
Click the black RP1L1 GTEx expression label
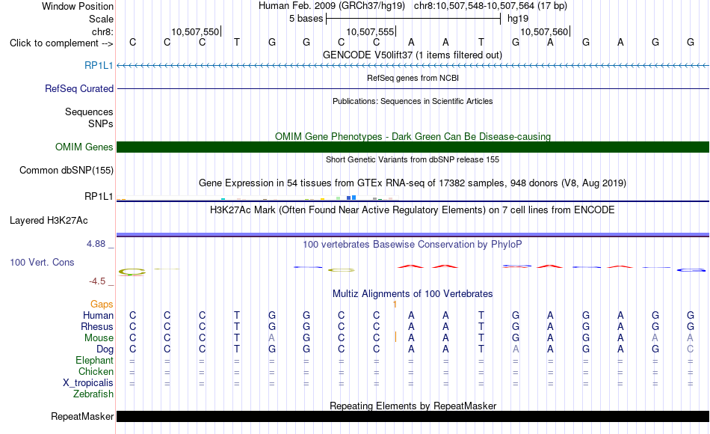coord(99,196)
